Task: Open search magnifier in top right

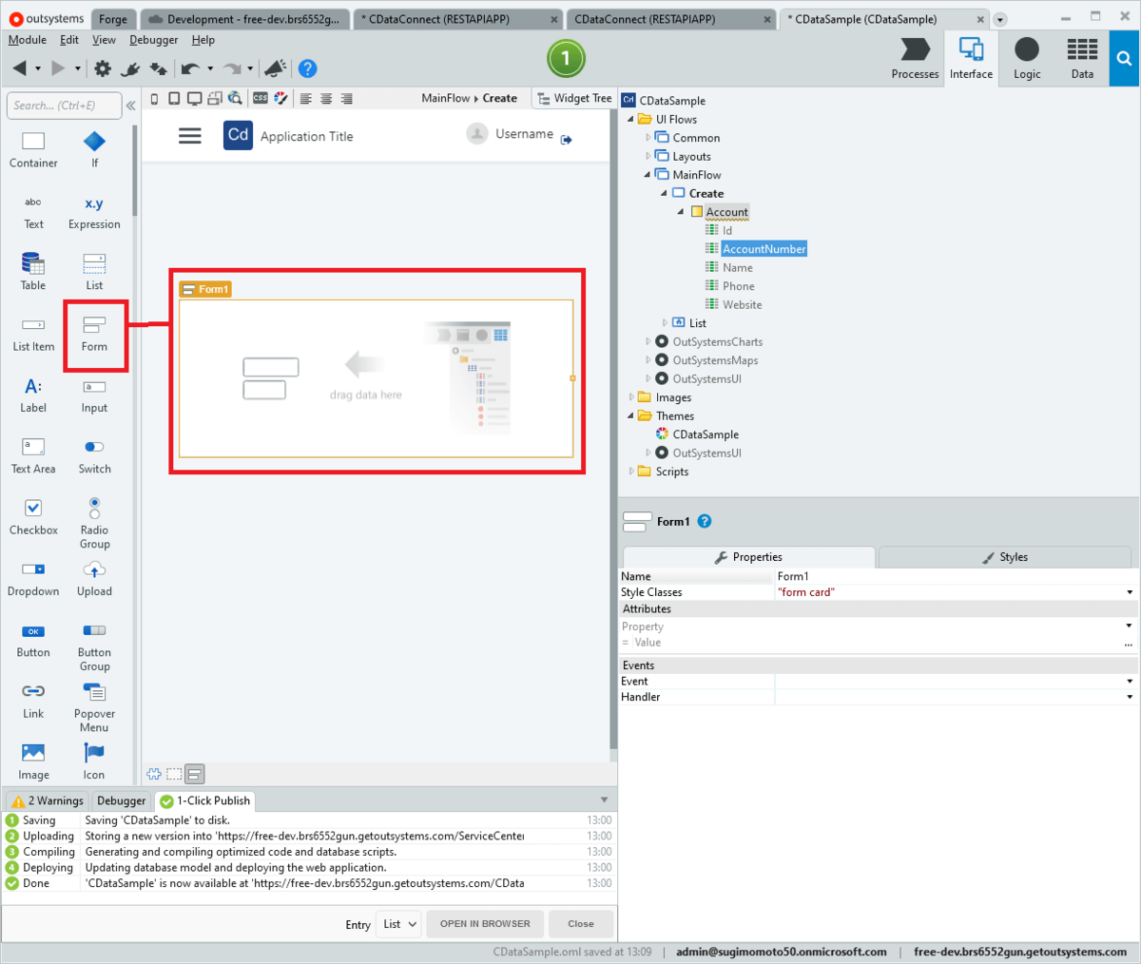Action: click(1124, 59)
